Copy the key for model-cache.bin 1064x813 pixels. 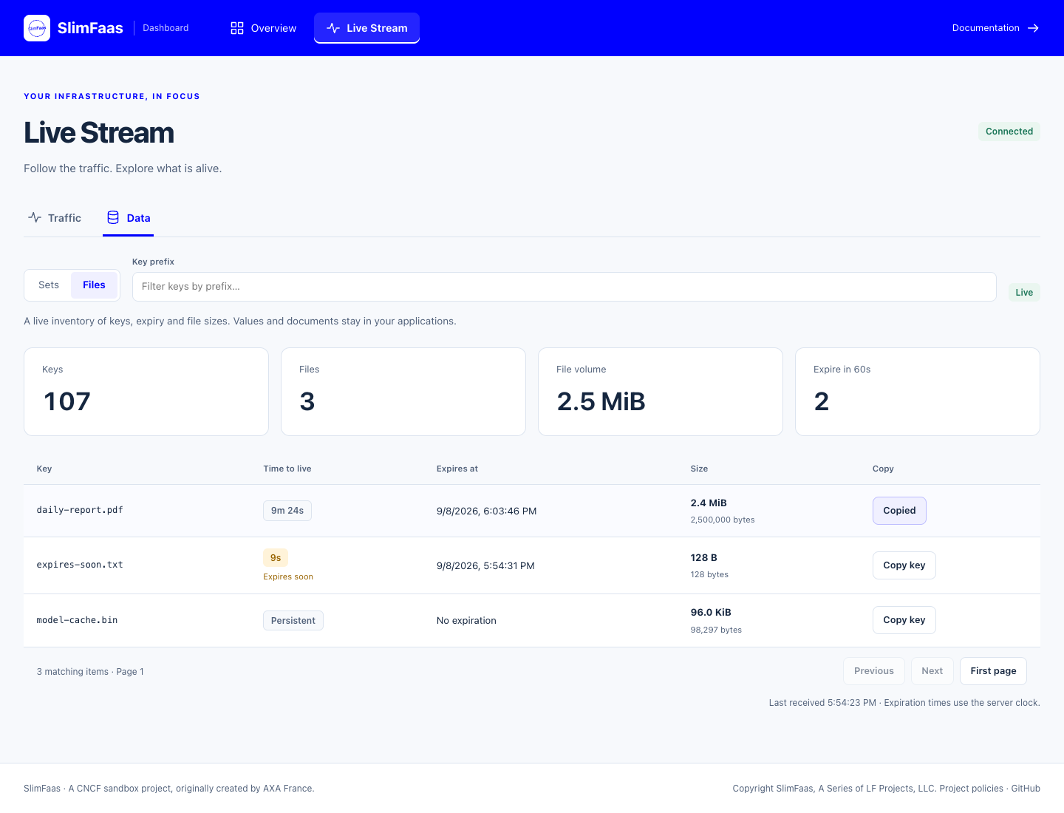pyautogui.click(x=904, y=620)
